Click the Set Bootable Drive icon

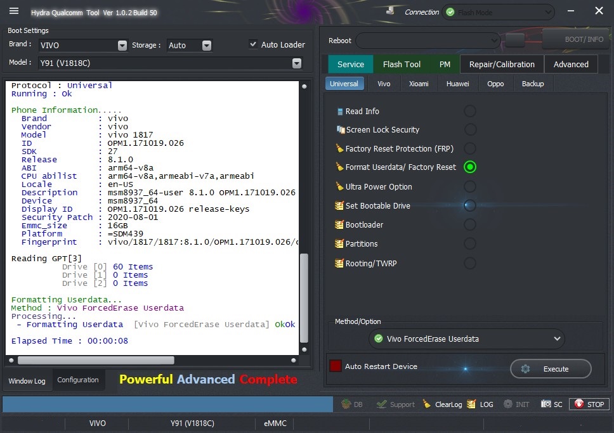click(339, 205)
